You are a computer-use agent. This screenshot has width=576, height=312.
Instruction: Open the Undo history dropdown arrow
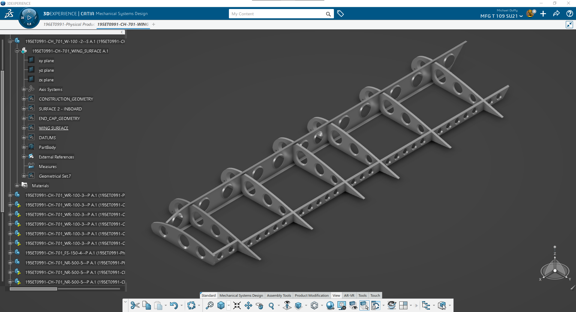click(181, 306)
